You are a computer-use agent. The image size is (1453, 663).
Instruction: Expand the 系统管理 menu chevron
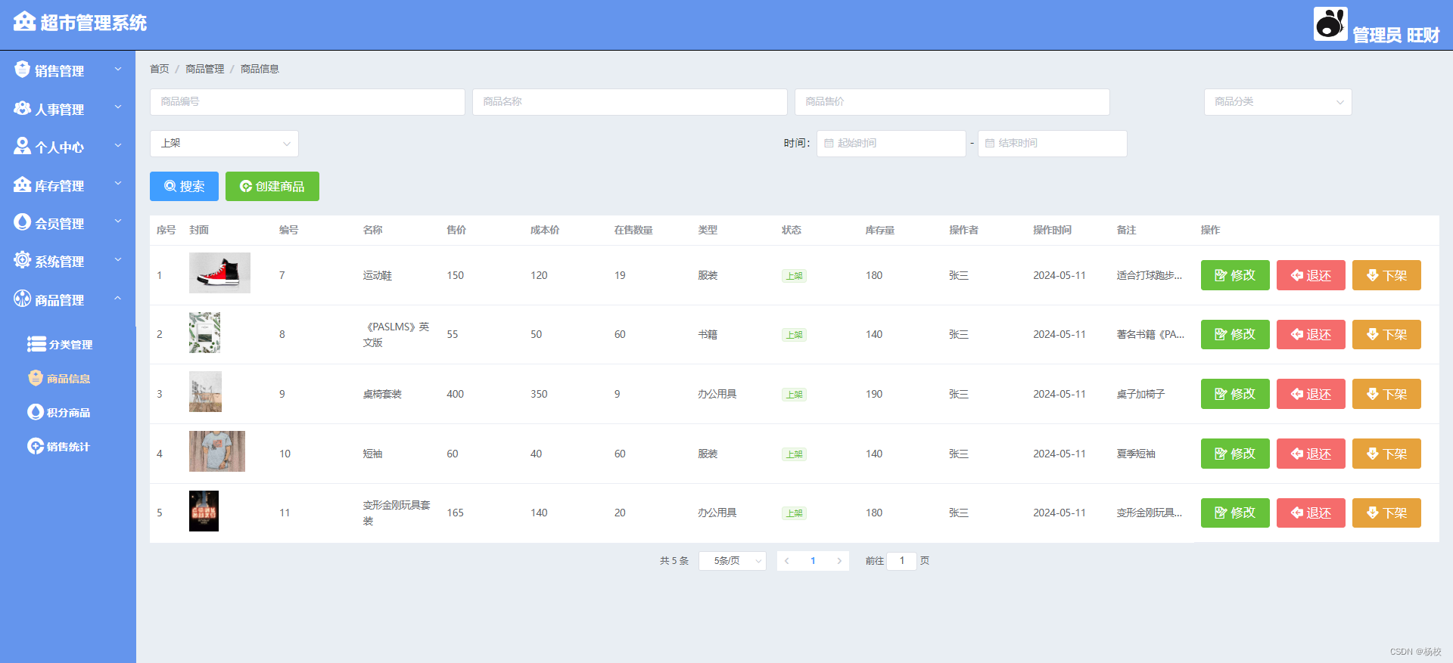click(x=118, y=259)
